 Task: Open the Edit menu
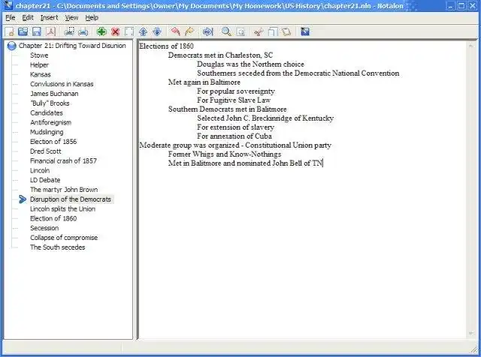click(x=28, y=18)
